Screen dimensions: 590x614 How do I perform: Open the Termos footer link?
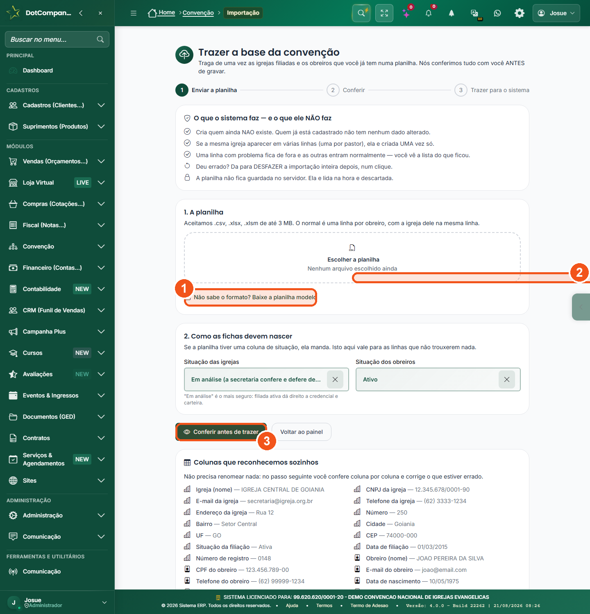coord(324,605)
